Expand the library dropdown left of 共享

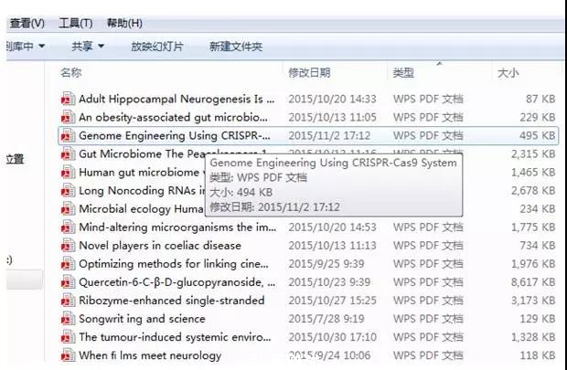click(x=24, y=46)
